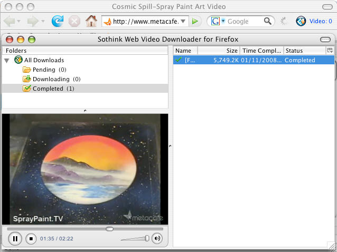Screen dimensions: 337x252
Task: Close the Sothink downloader window
Action: (10, 40)
